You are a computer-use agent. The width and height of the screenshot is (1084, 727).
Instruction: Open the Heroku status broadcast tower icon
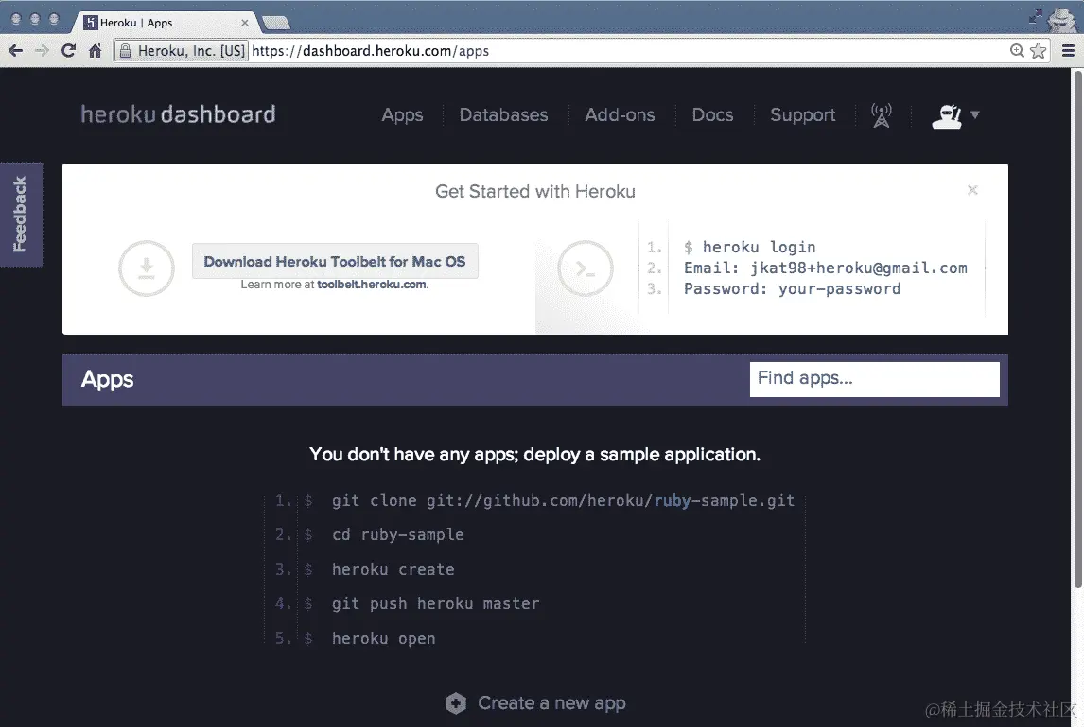click(881, 115)
